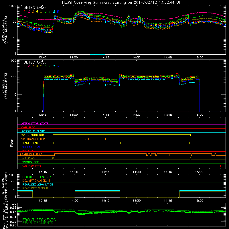Click the PARTICLE_FLAG label
This screenshot has width=229, height=229.
(32, 154)
